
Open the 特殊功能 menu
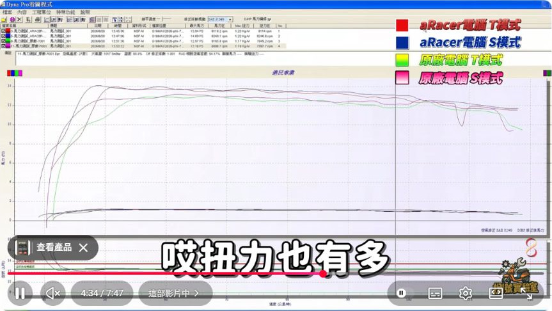point(65,12)
